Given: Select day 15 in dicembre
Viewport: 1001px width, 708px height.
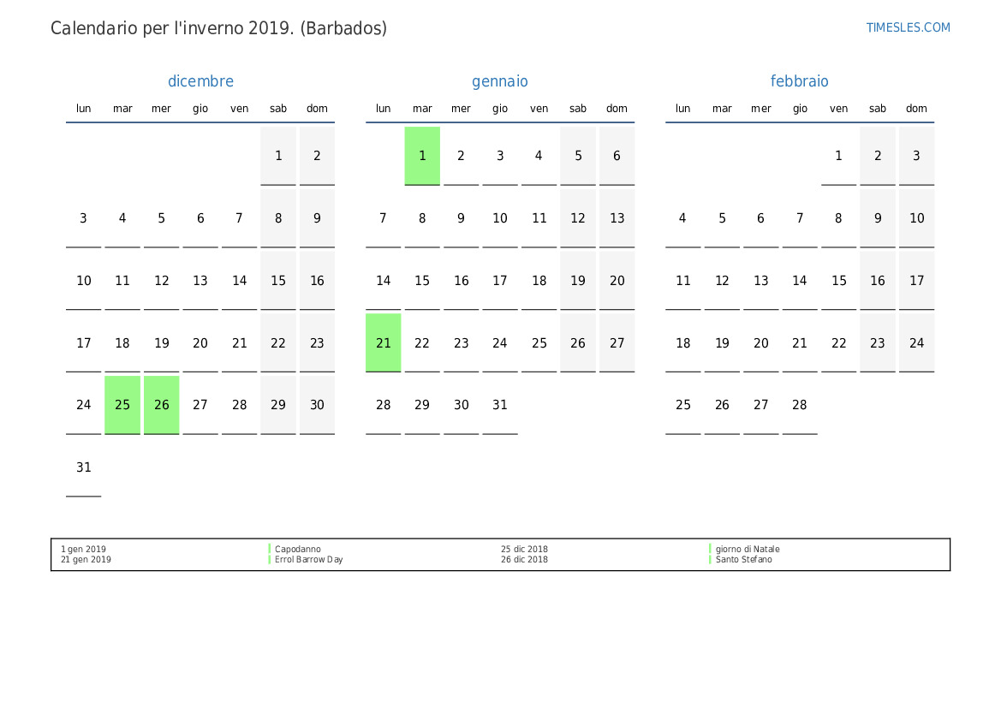Looking at the screenshot, I should (278, 281).
